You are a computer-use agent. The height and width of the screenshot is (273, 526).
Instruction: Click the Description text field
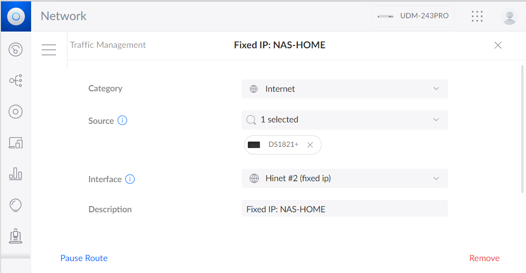pos(345,209)
